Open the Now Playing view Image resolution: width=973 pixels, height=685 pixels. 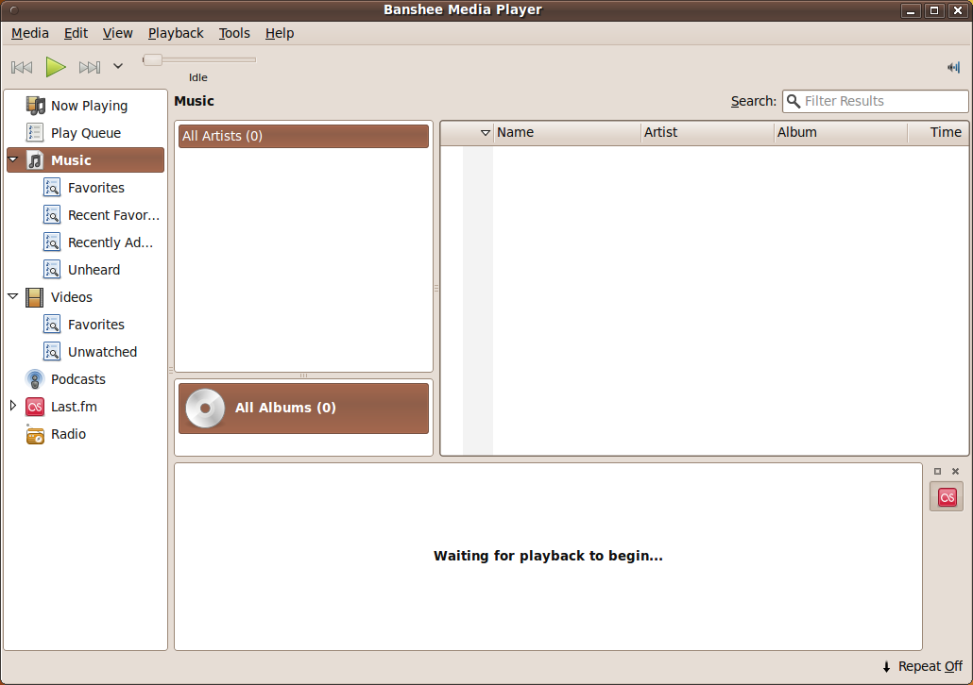click(88, 106)
